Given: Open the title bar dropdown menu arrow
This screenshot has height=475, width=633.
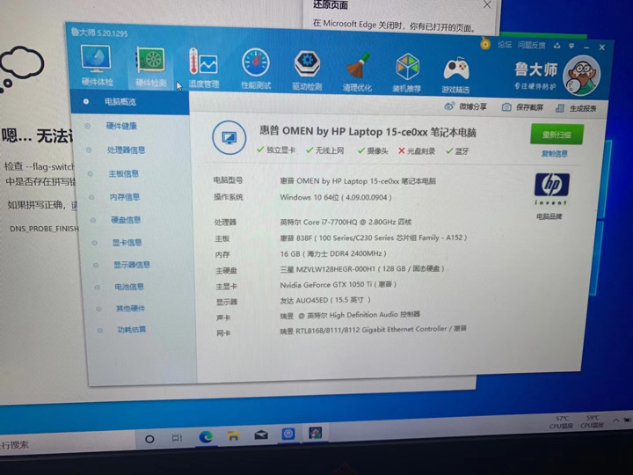Looking at the screenshot, I should [x=571, y=46].
